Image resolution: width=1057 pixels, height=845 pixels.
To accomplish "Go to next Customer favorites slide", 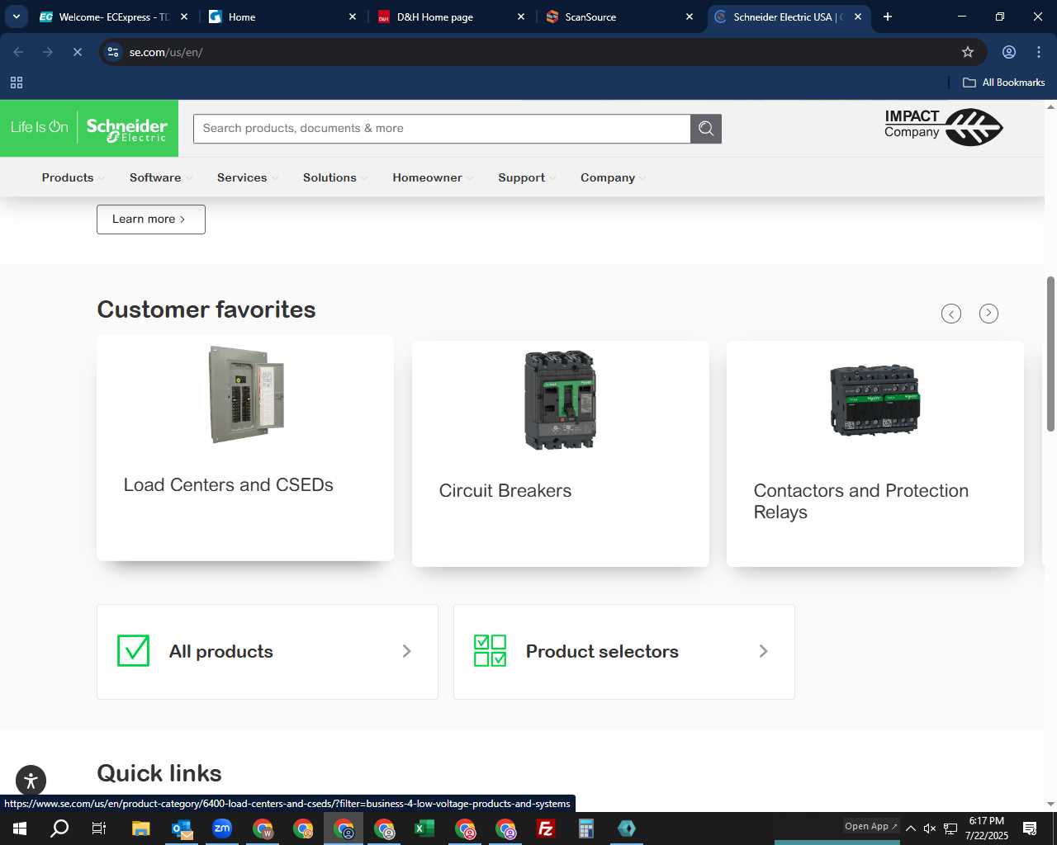I will (988, 314).
